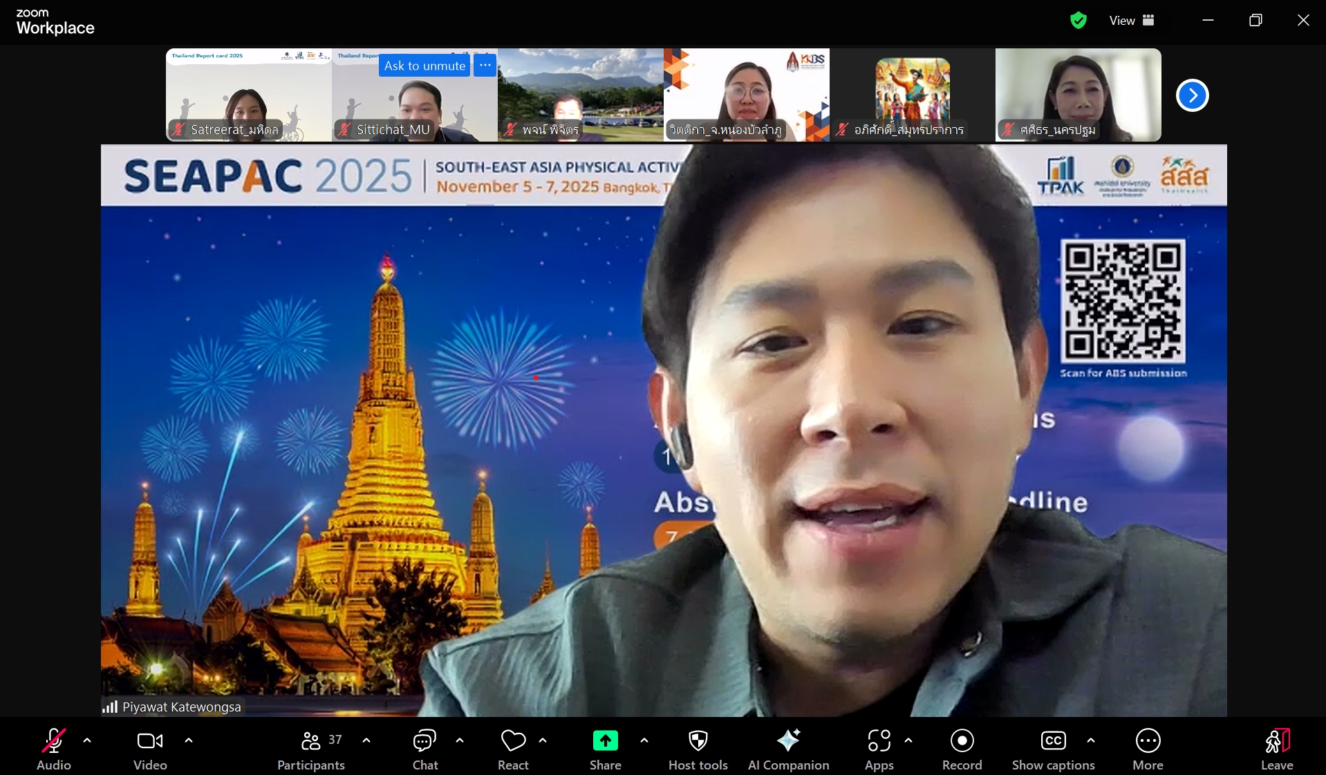Open Host tools shield
The width and height of the screenshot is (1326, 775).
coord(698,748)
